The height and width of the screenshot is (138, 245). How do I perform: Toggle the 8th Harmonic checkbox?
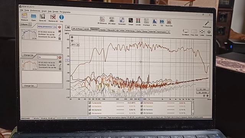[x=142, y=113]
